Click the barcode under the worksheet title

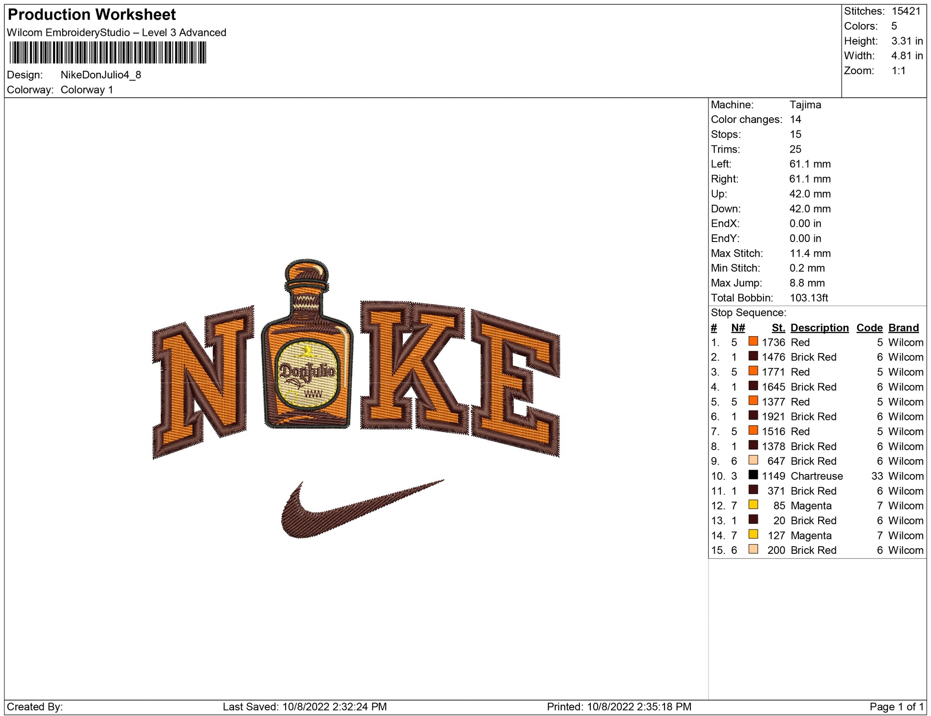[x=108, y=53]
